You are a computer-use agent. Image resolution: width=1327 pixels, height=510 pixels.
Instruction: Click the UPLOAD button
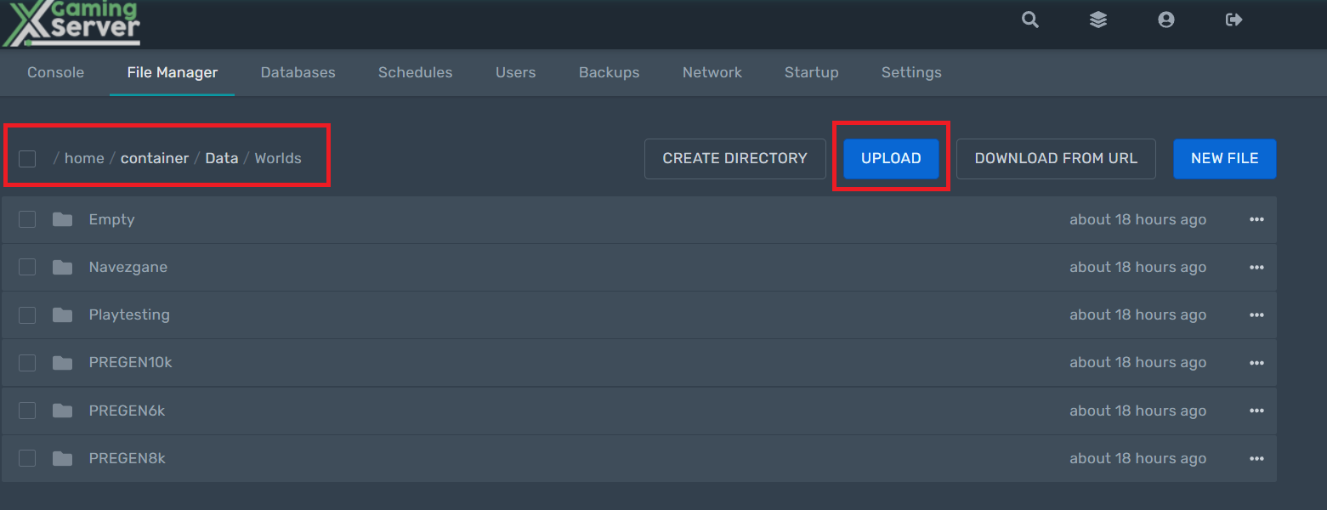891,158
